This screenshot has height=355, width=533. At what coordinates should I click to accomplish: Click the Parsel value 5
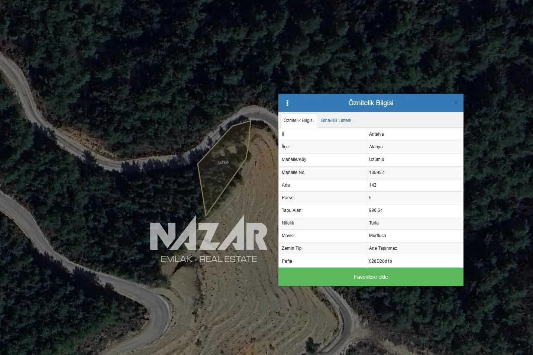click(370, 198)
